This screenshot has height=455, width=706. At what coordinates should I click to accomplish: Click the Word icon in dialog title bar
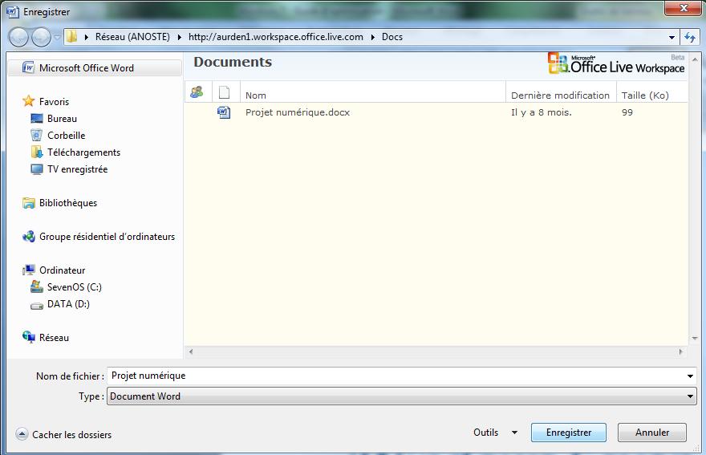pos(13,12)
